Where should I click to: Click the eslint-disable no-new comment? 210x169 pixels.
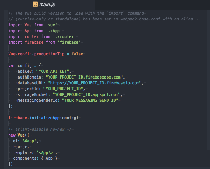click(40, 130)
